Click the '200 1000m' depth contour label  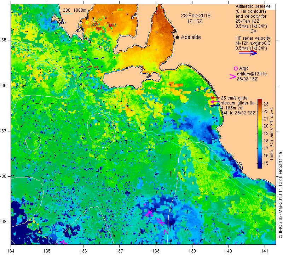point(75,10)
